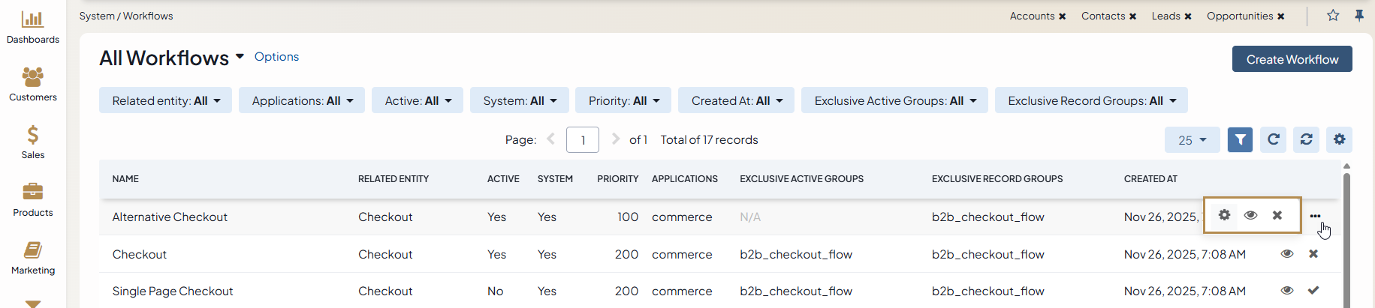The image size is (1375, 308).
Task: Expand the Related entity filter dropdown
Action: (166, 100)
